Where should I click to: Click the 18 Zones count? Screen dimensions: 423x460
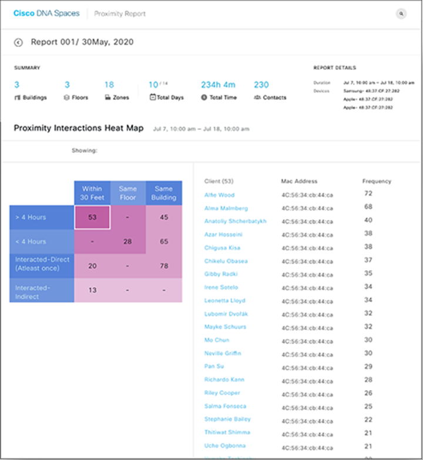[x=109, y=85]
